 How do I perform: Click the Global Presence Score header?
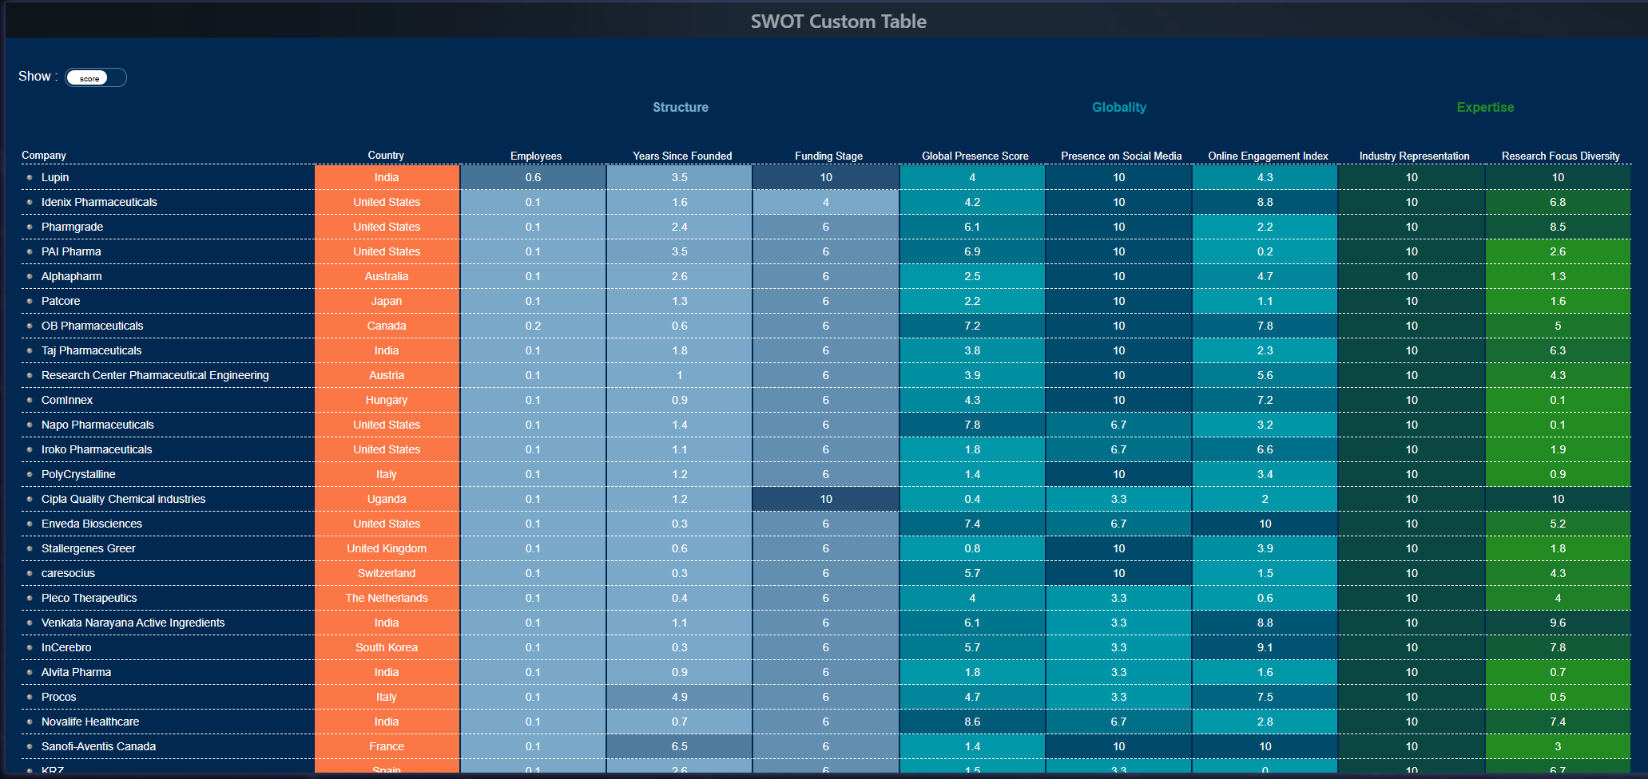point(975,156)
